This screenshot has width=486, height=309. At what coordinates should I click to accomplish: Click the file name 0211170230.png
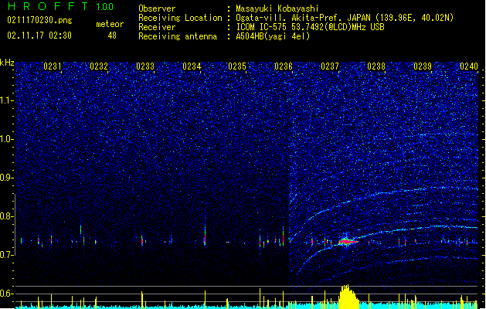39,20
